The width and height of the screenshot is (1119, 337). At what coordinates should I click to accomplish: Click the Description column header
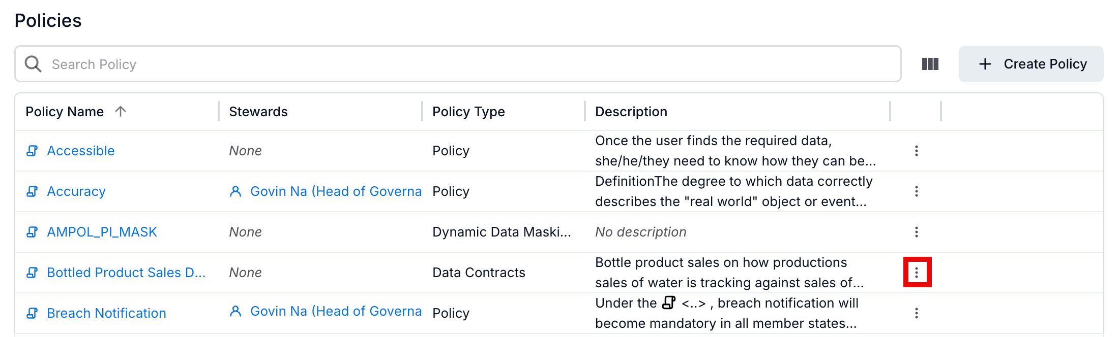(x=631, y=112)
